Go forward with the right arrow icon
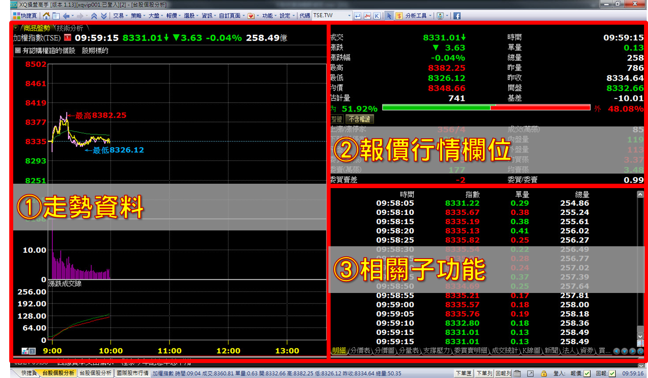The height and width of the screenshot is (378, 648). pos(80,16)
